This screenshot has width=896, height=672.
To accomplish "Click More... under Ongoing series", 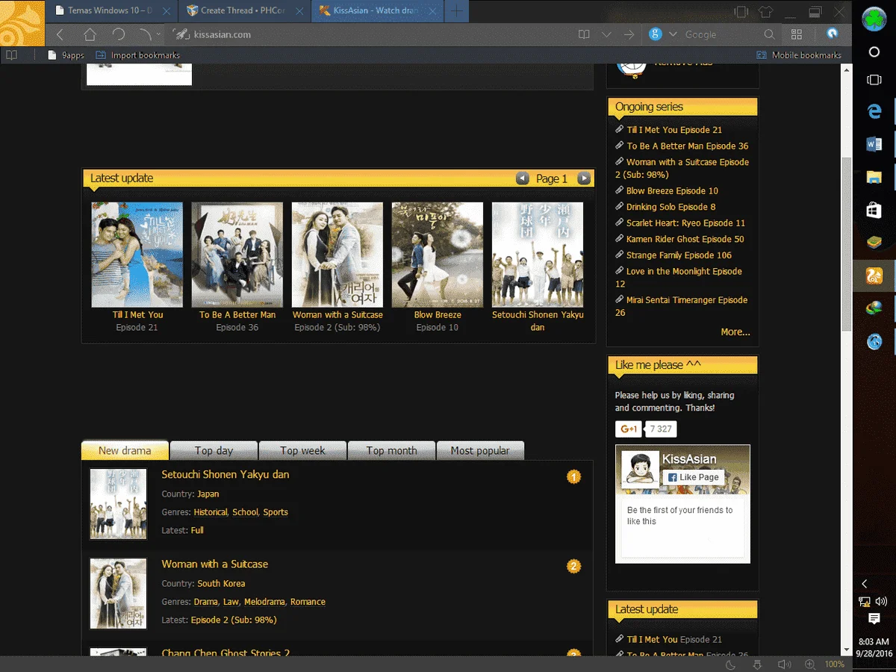I will pos(735,332).
